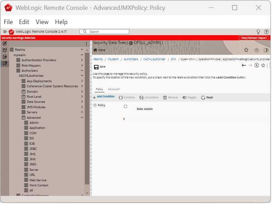The width and height of the screenshot is (272, 204).
Task: Click the WebLogic Remote Console logo
Action: (x=12, y=32)
